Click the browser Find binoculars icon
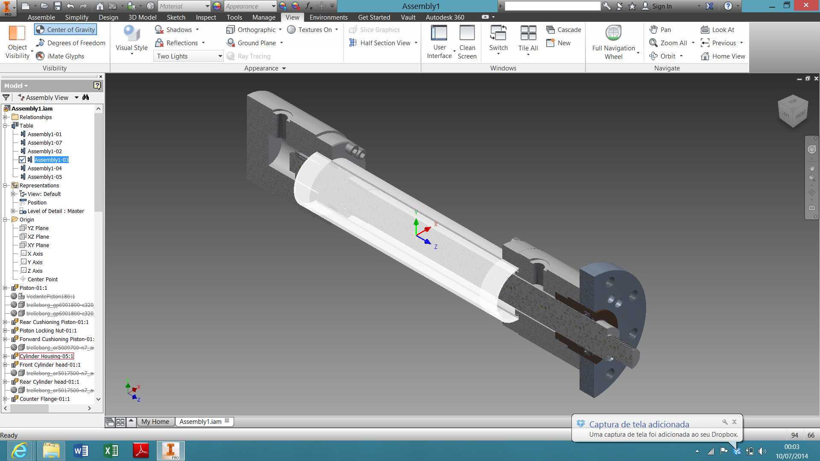The width and height of the screenshot is (820, 461). pyautogui.click(x=86, y=97)
